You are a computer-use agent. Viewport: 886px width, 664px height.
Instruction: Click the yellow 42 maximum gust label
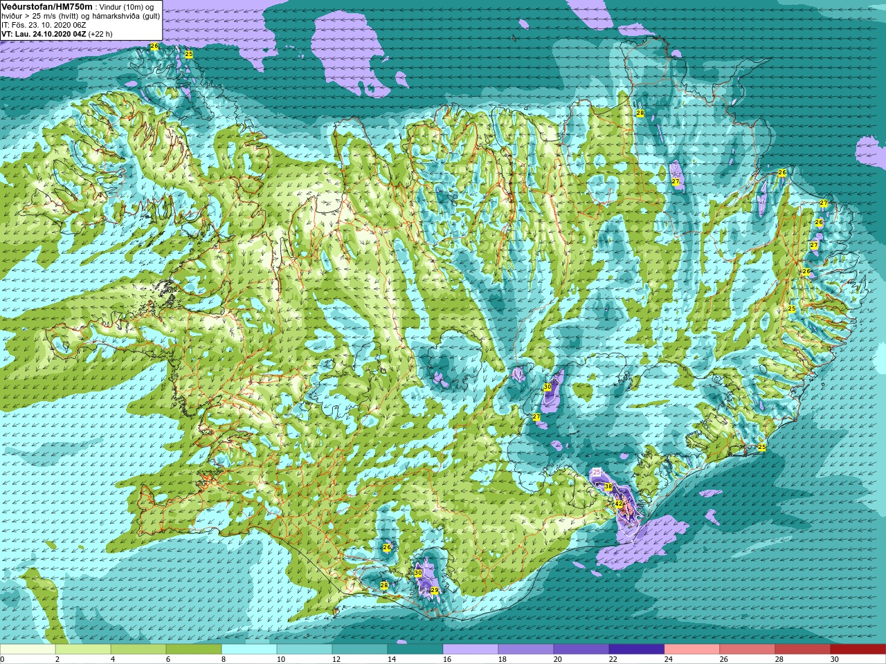tap(619, 504)
